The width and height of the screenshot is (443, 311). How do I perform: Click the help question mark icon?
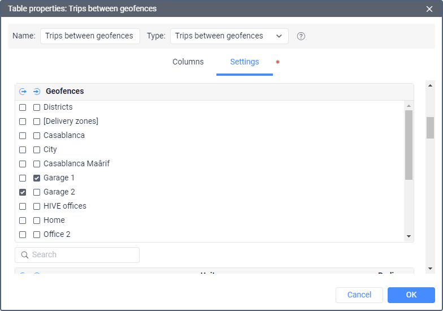[301, 36]
